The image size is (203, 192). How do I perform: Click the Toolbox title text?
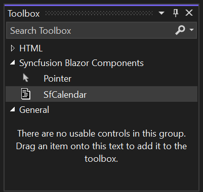24,14
